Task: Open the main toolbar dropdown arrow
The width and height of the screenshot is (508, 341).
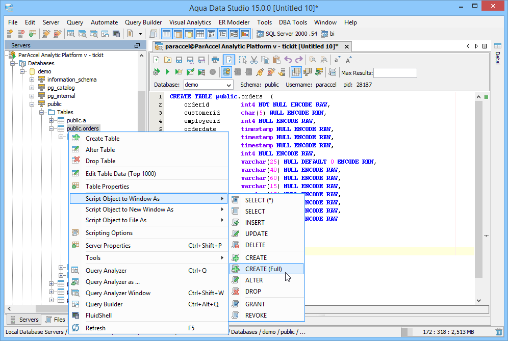Action: click(x=140, y=34)
